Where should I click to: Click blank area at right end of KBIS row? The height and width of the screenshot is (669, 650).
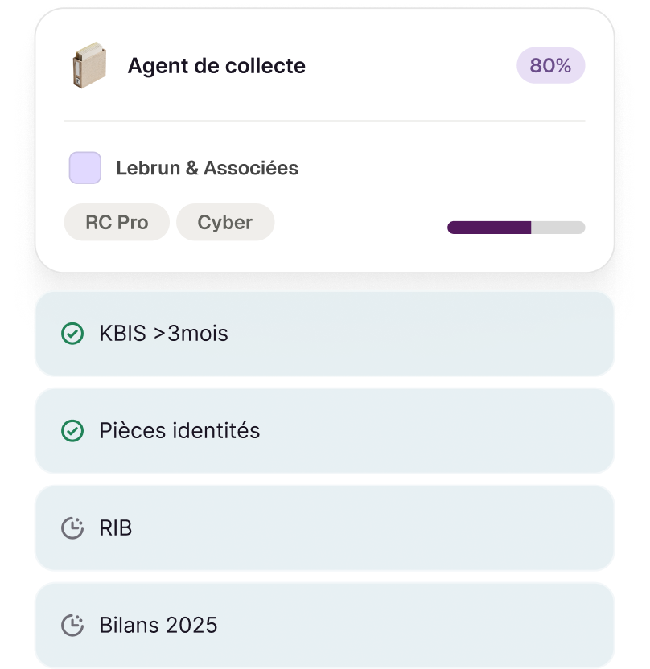[547, 334]
